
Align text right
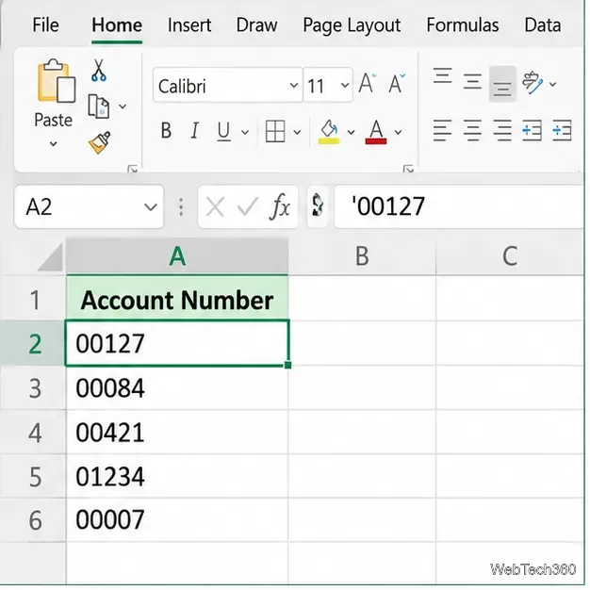[x=502, y=131]
